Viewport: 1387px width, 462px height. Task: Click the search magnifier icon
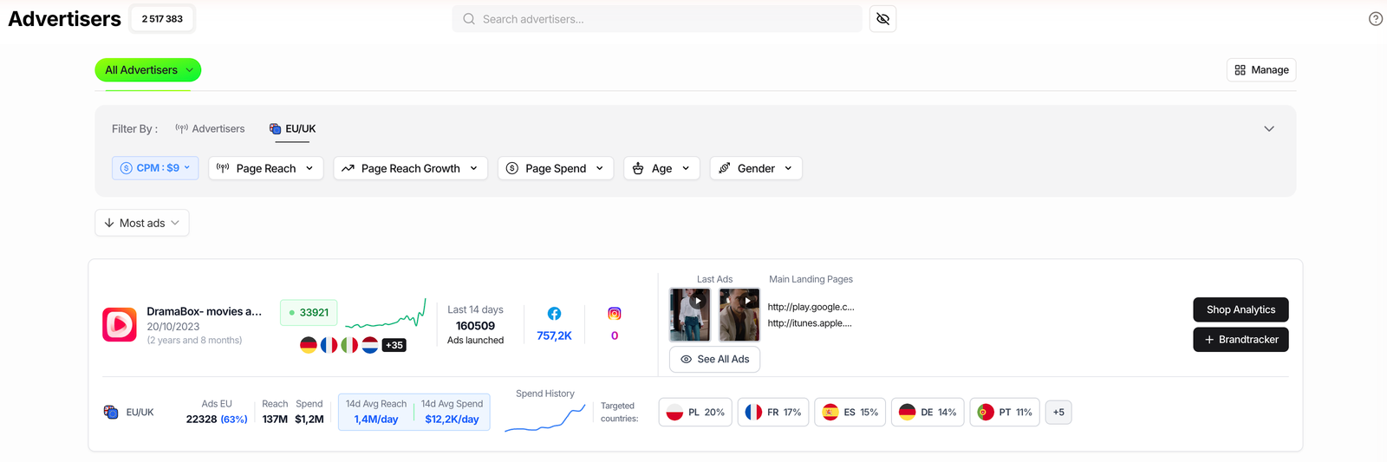(469, 19)
